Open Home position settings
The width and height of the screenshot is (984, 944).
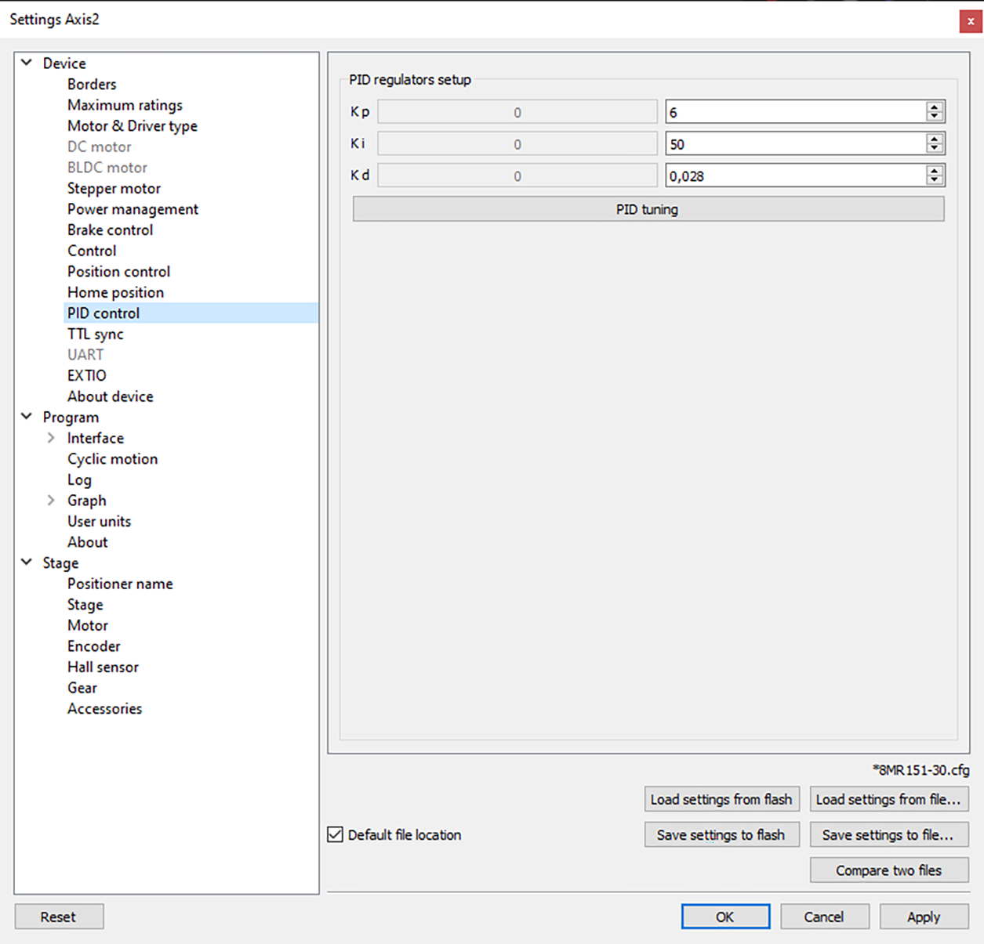[x=115, y=292]
